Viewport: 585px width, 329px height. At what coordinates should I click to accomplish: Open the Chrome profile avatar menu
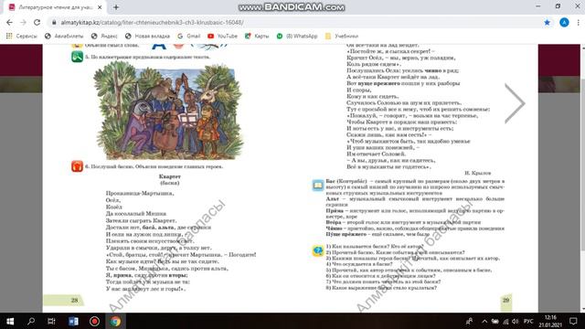coord(564,22)
